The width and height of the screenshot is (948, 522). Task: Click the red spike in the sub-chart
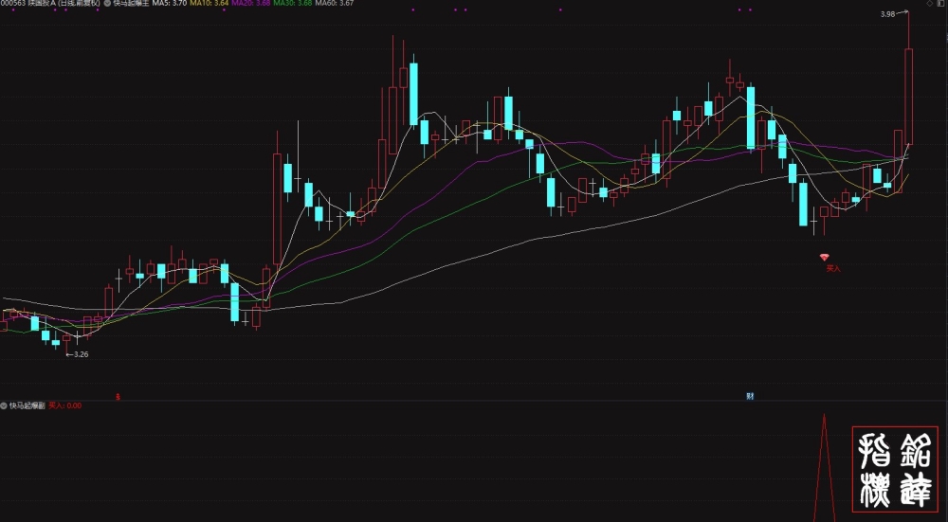pos(824,468)
